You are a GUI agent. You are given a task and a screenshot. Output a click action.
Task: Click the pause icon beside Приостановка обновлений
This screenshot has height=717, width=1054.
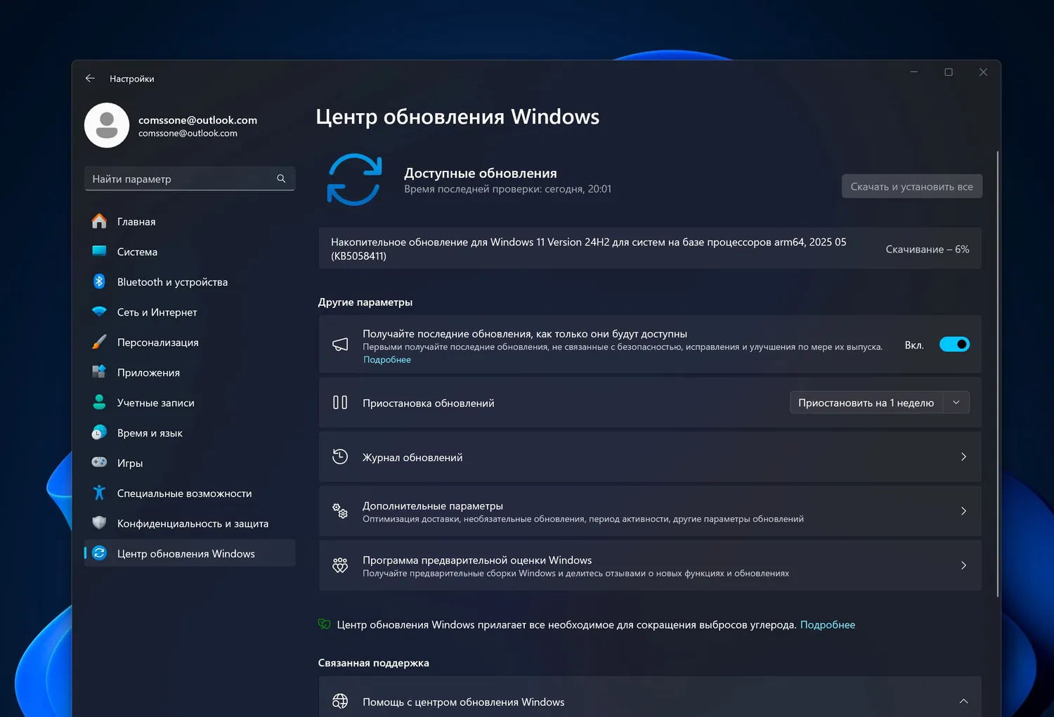tap(340, 403)
